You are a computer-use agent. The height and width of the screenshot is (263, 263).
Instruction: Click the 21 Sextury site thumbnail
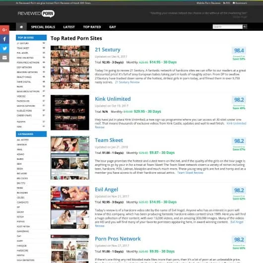pos(70,67)
